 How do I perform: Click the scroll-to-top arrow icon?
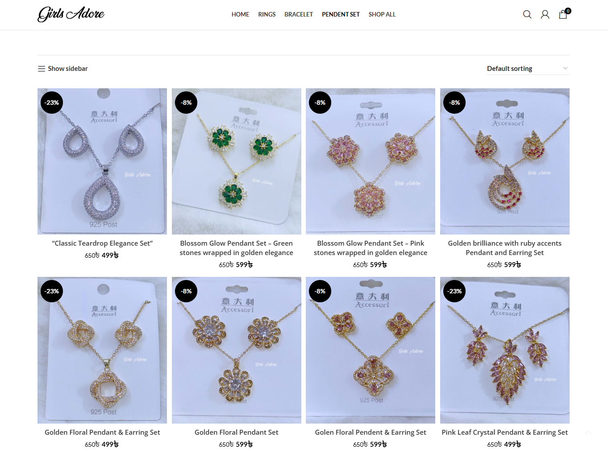588,432
